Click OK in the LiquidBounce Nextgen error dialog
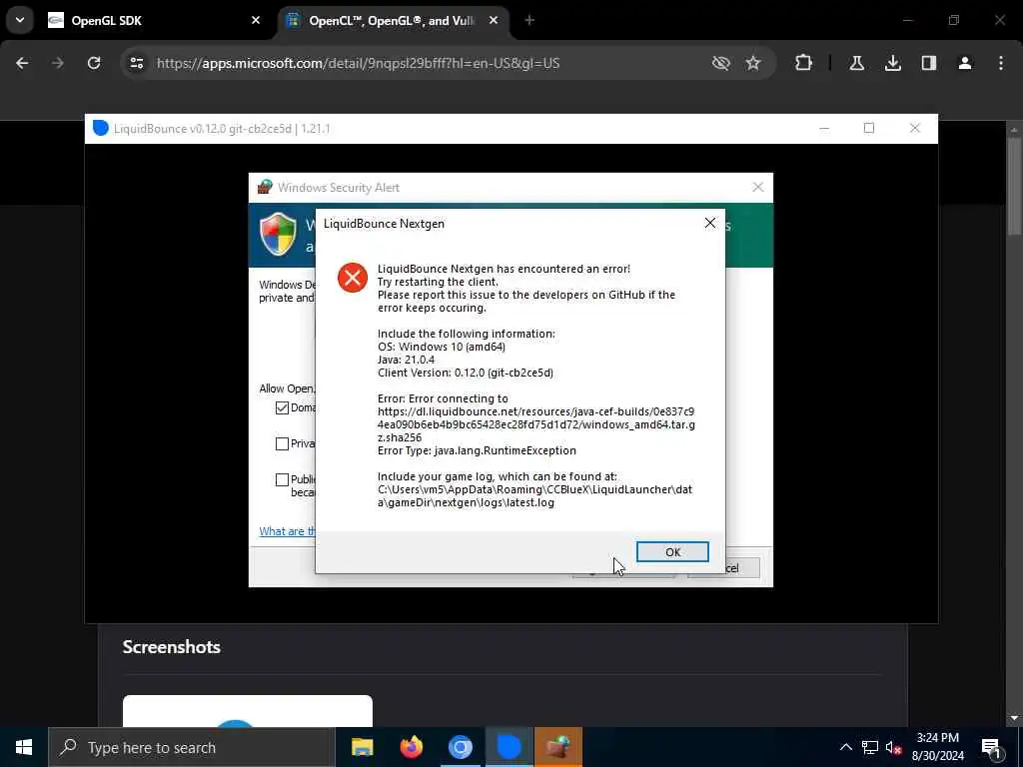The width and height of the screenshot is (1023, 767). coord(672,551)
